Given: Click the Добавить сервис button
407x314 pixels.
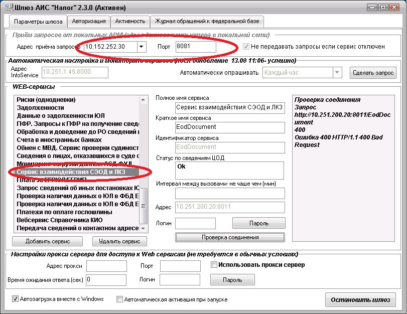Looking at the screenshot, I should tap(48, 241).
